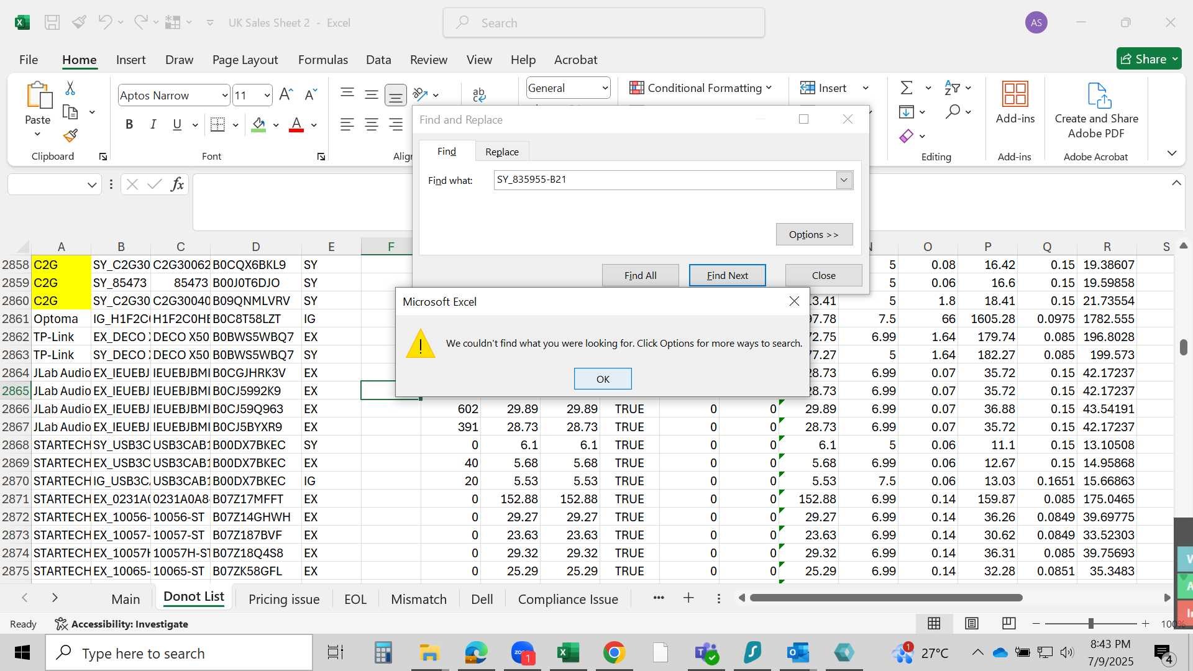Click the Middle Align icon

(x=372, y=94)
